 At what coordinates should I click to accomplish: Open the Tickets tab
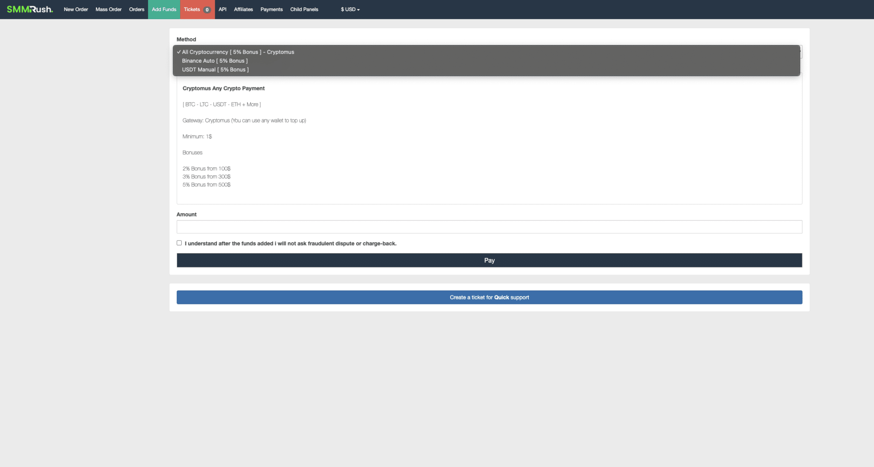point(192,9)
